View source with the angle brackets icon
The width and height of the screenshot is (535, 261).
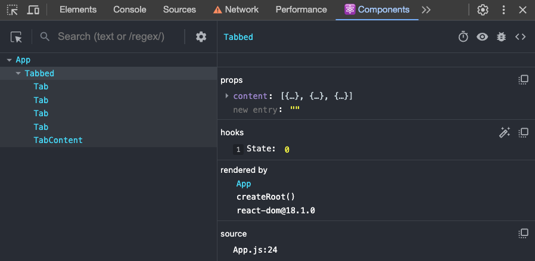[520, 37]
